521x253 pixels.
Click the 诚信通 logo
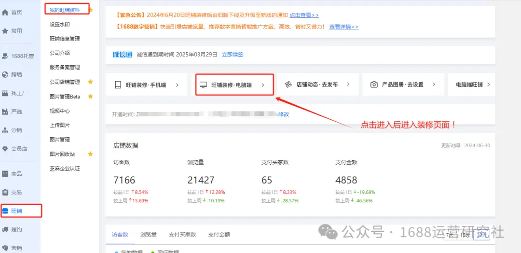(x=122, y=55)
